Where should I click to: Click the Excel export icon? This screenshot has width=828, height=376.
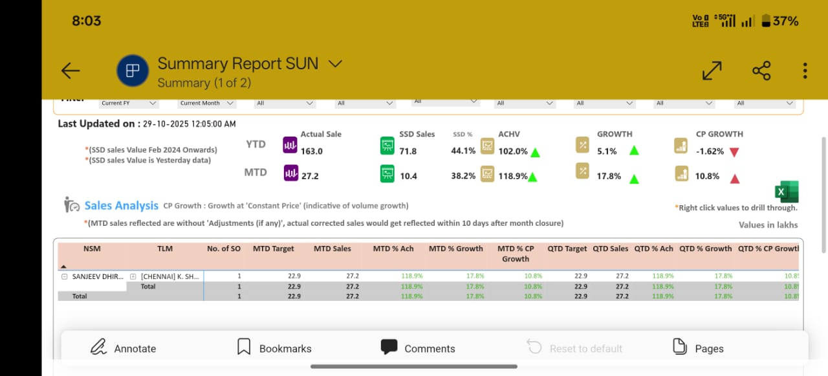tap(787, 192)
